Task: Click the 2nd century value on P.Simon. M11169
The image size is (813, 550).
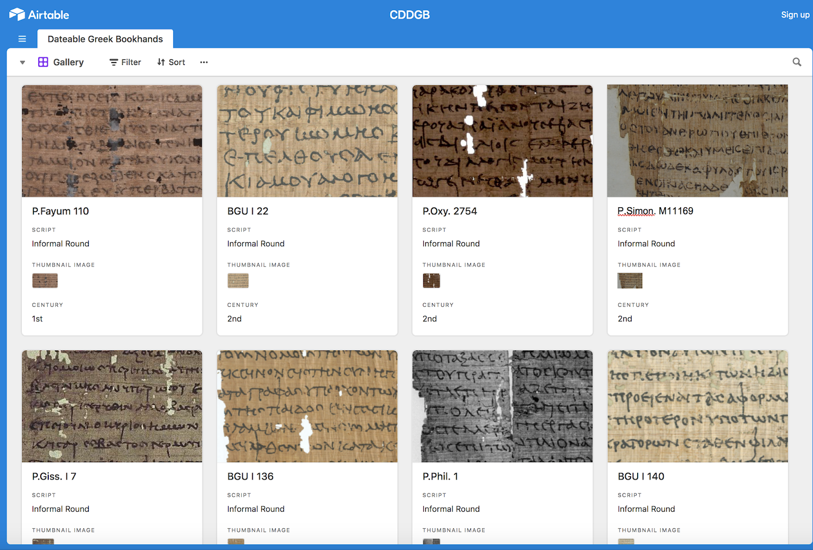Action: click(x=625, y=319)
